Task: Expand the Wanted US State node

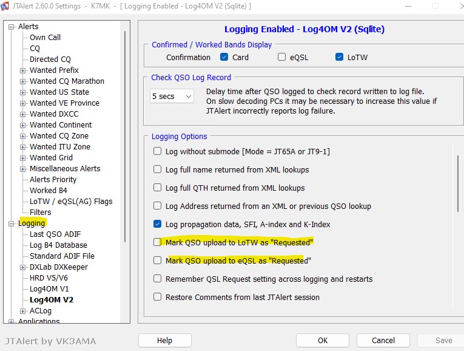Action: pyautogui.click(x=22, y=92)
